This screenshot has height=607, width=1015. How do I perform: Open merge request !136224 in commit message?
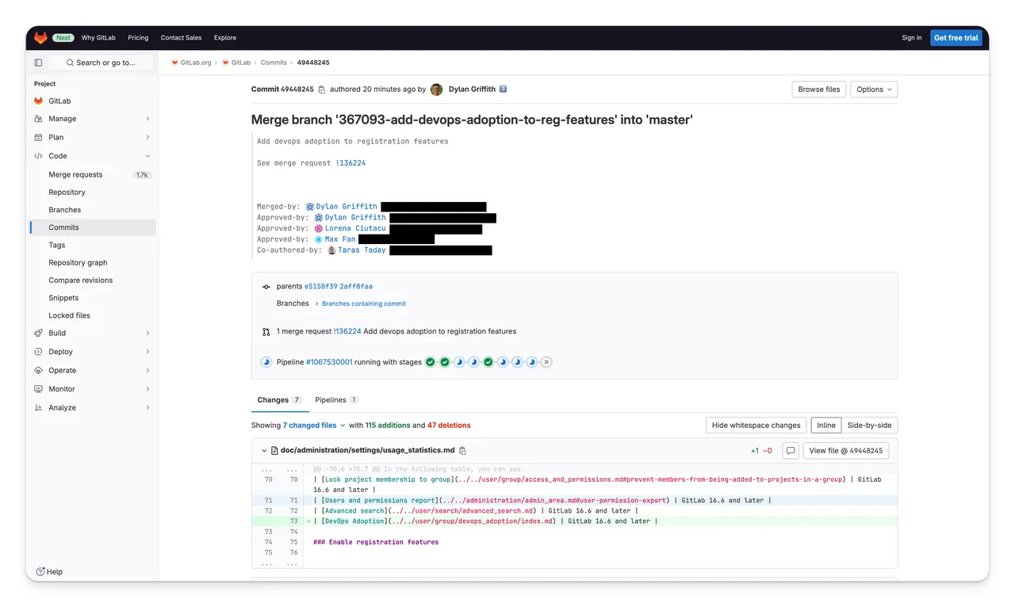[349, 163]
